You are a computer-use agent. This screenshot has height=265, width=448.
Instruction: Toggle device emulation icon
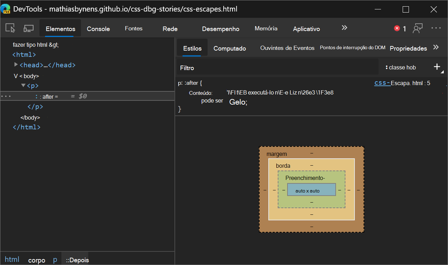tap(29, 29)
